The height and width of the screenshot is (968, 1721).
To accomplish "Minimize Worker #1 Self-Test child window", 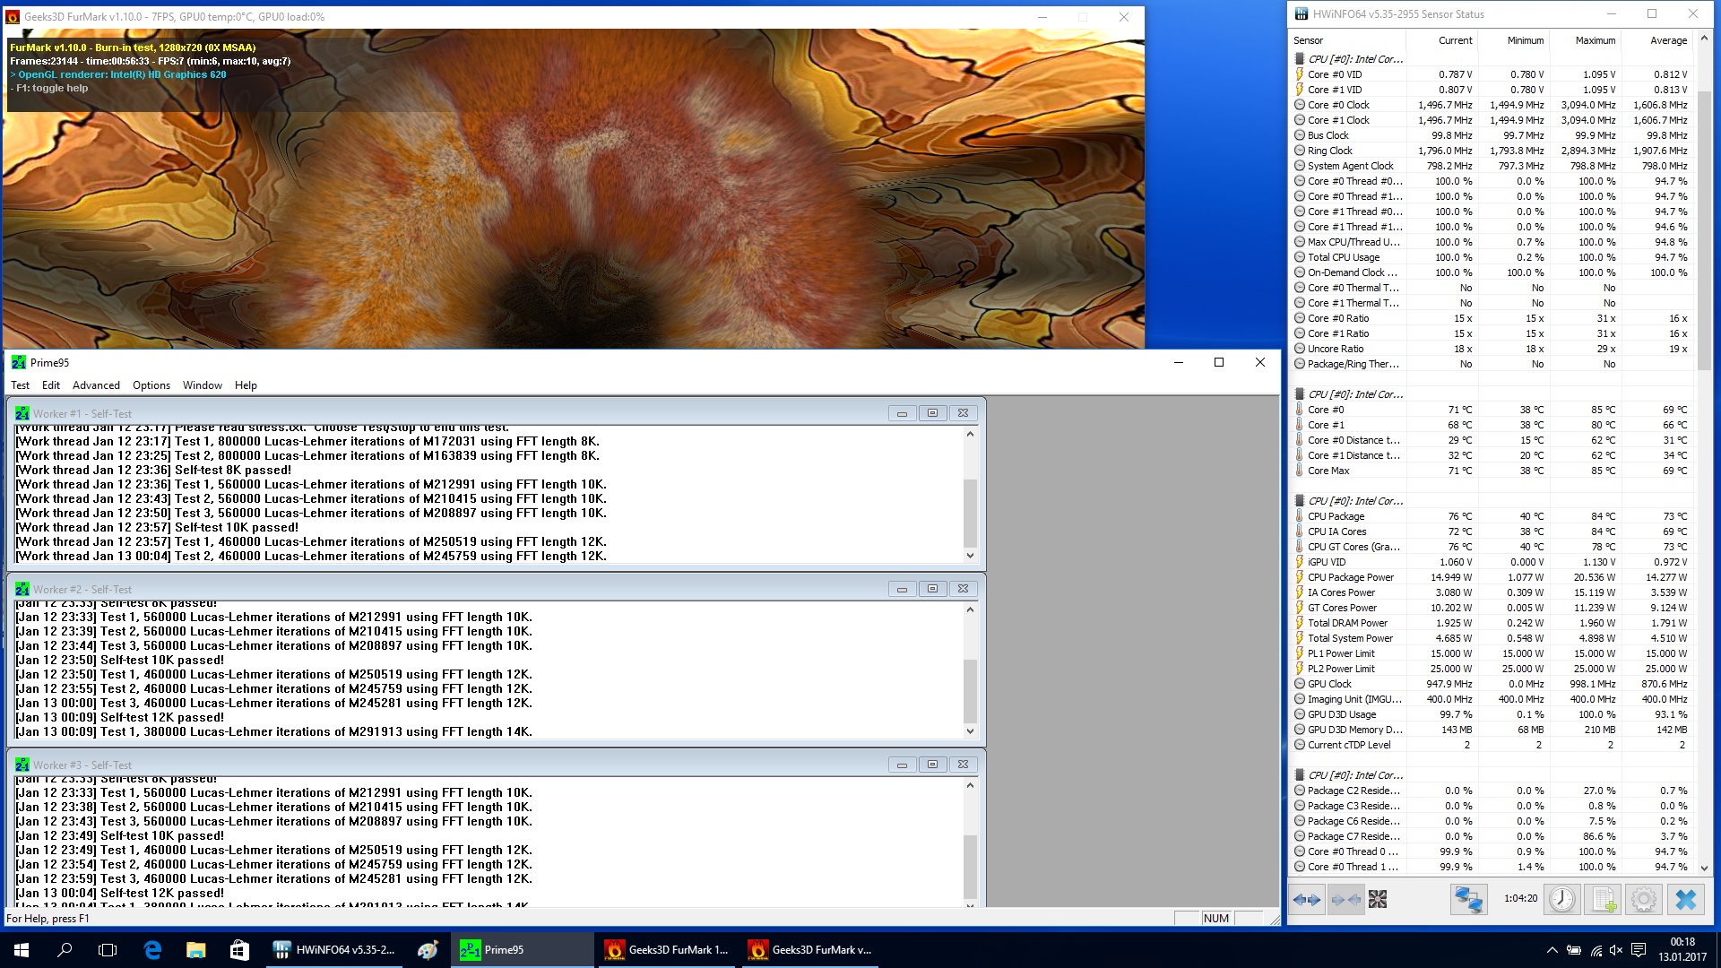I will click(x=902, y=413).
